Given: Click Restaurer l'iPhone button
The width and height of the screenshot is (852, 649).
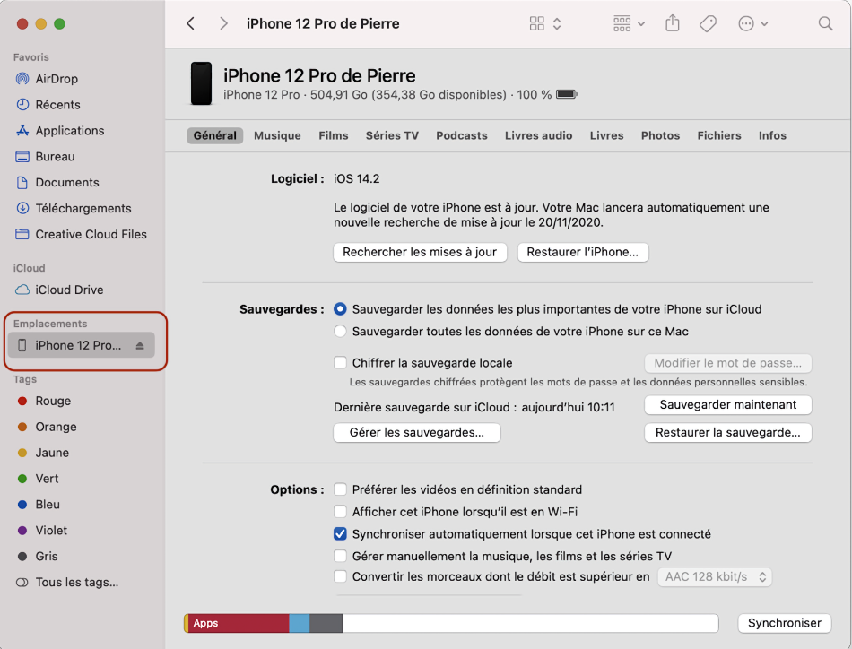Looking at the screenshot, I should [x=582, y=252].
